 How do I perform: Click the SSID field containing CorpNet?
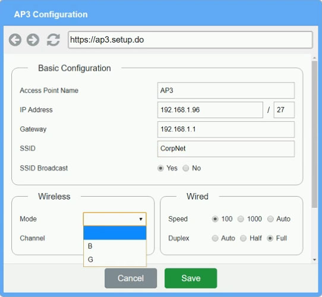tap(226, 149)
